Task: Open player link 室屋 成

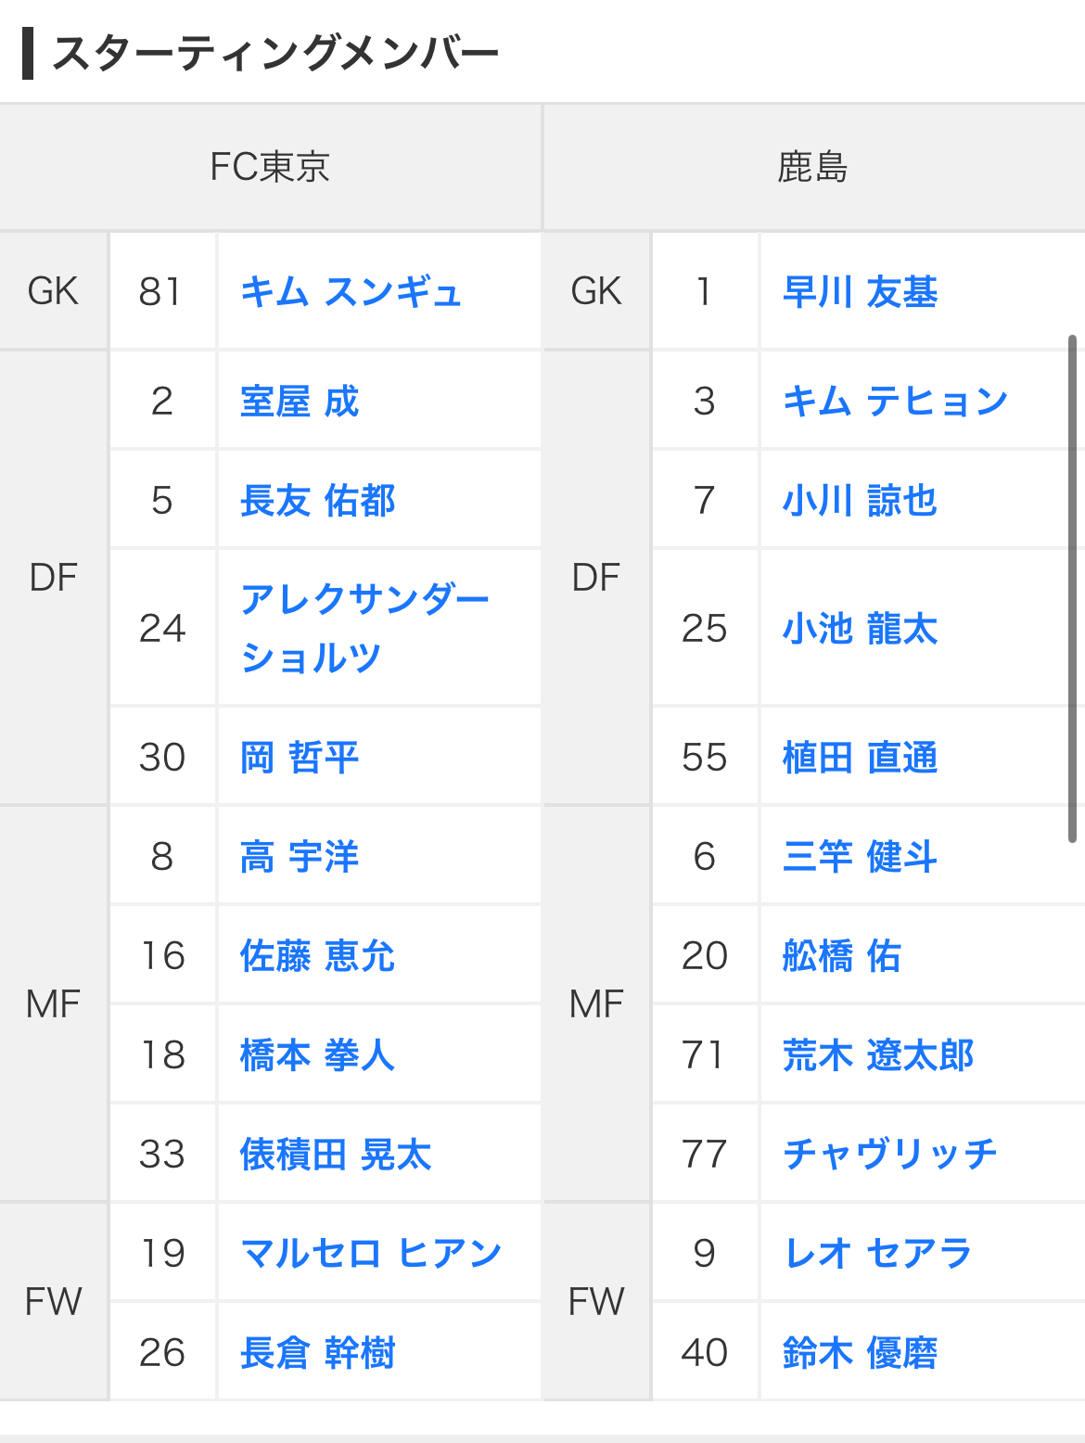Action: 299,402
